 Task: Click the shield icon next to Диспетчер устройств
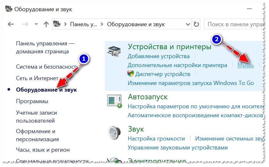131,74
